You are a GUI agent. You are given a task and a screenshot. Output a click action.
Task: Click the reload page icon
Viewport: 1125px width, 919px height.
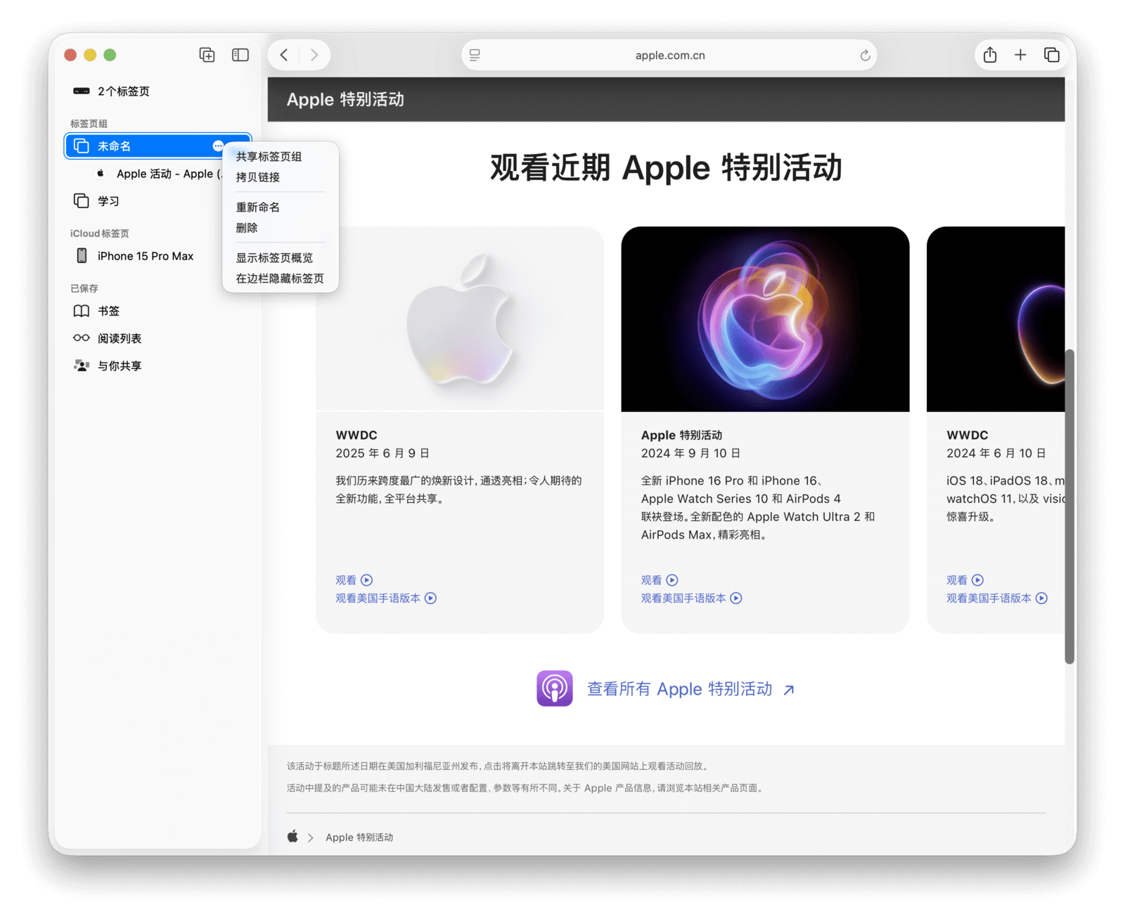[865, 56]
